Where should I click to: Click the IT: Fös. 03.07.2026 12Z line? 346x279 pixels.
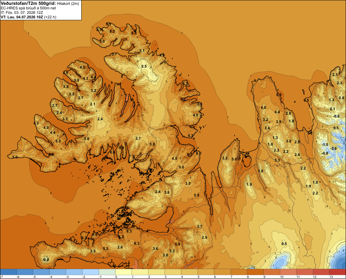point(22,12)
